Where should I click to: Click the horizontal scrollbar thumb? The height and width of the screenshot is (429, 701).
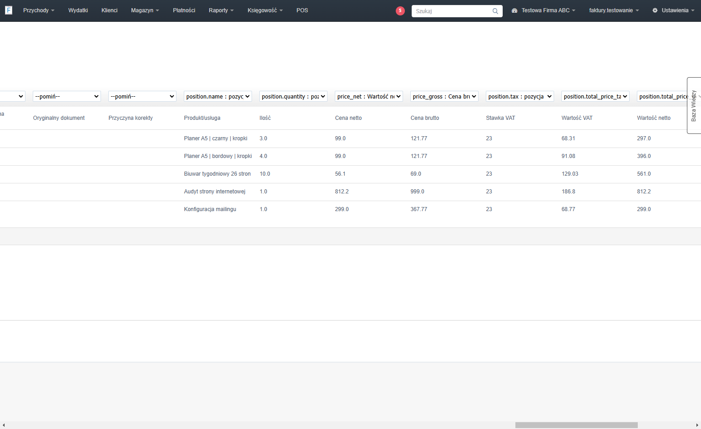tap(576, 425)
